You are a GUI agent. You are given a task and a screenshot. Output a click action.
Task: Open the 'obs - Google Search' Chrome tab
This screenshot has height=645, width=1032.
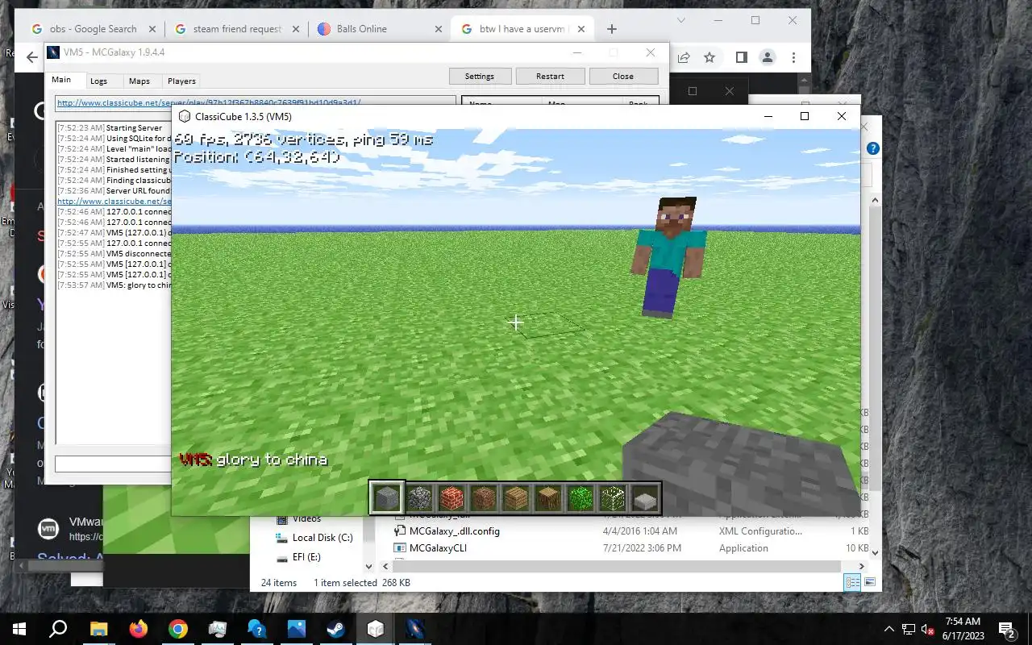pyautogui.click(x=93, y=29)
